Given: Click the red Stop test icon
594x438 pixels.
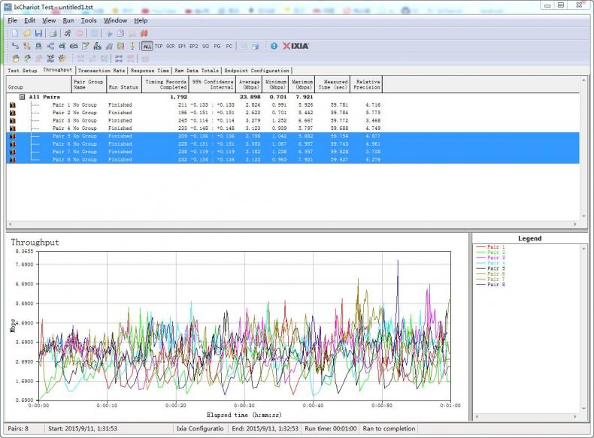Looking at the screenshot, I should [80, 33].
